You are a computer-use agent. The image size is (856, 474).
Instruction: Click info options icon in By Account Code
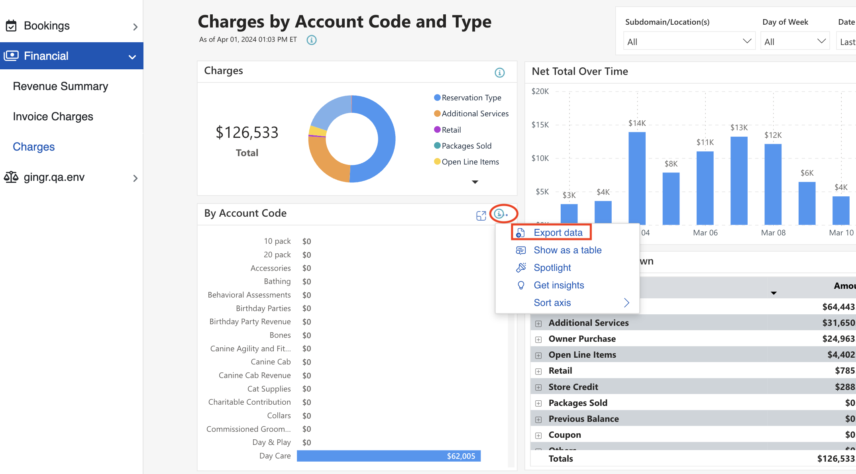point(499,214)
